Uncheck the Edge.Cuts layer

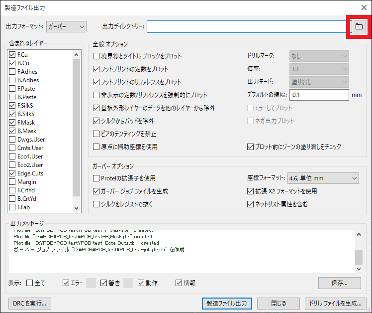(12, 173)
